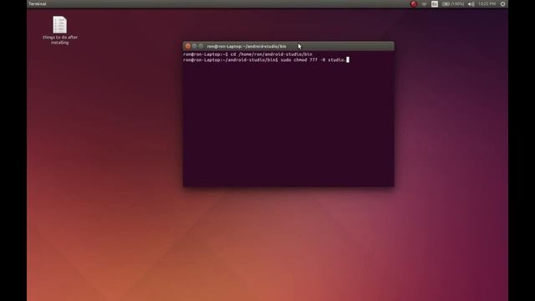The width and height of the screenshot is (535, 301).
Task: Close the terminal window
Action: pos(187,46)
